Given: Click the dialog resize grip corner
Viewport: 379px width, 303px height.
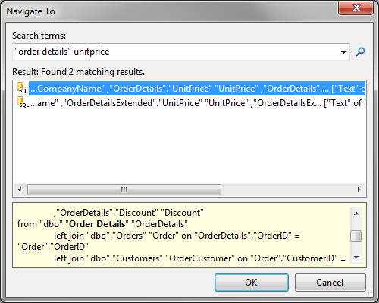Looking at the screenshot, I should (x=369, y=293).
